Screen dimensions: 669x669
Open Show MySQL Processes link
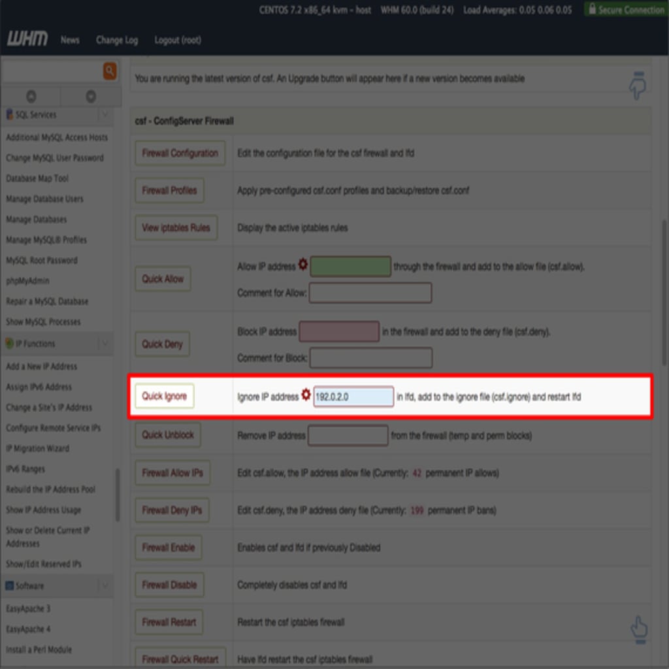tap(43, 321)
